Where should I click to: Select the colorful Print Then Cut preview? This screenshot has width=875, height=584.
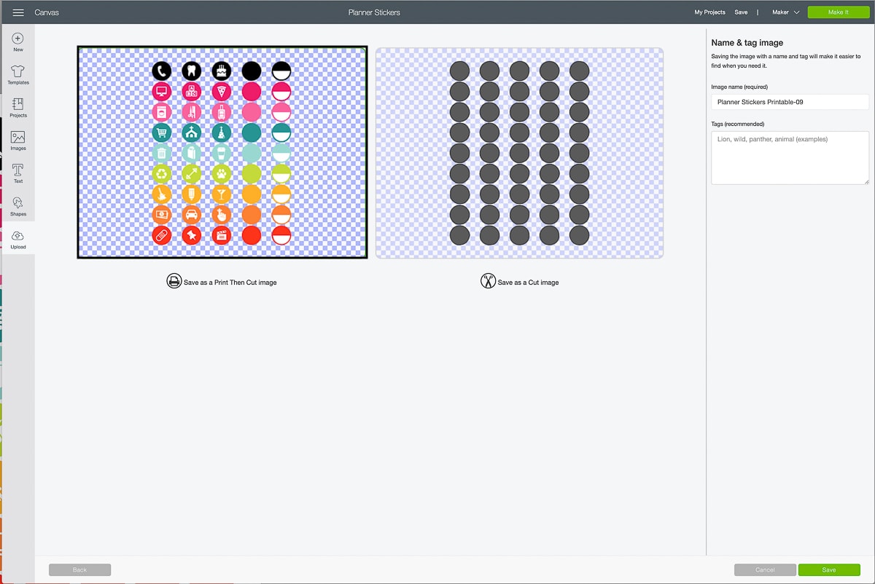(222, 152)
